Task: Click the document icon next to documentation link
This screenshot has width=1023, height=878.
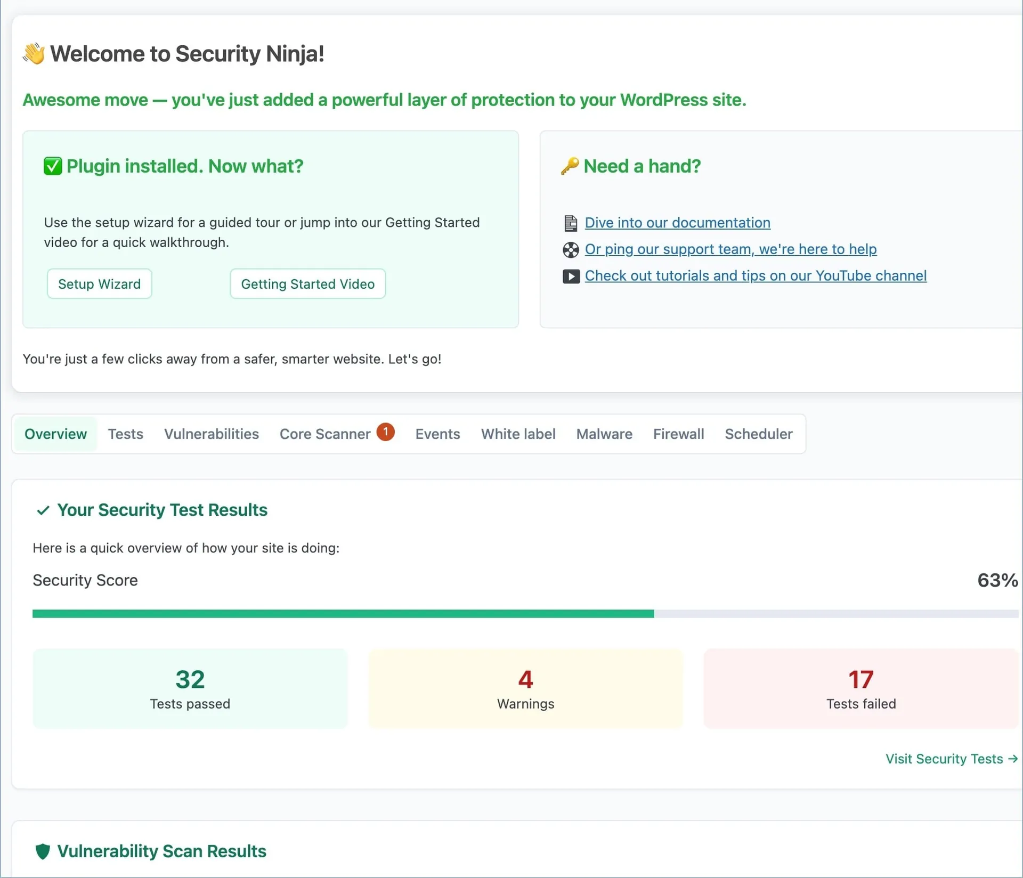Action: (571, 223)
